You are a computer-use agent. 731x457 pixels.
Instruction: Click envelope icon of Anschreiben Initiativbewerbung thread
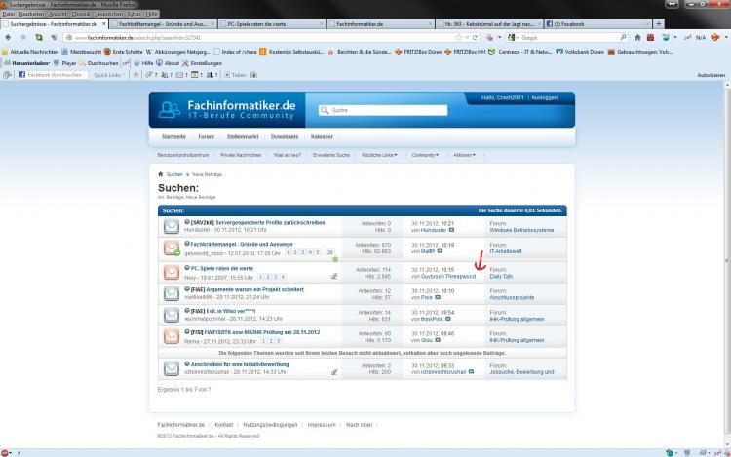(x=172, y=368)
